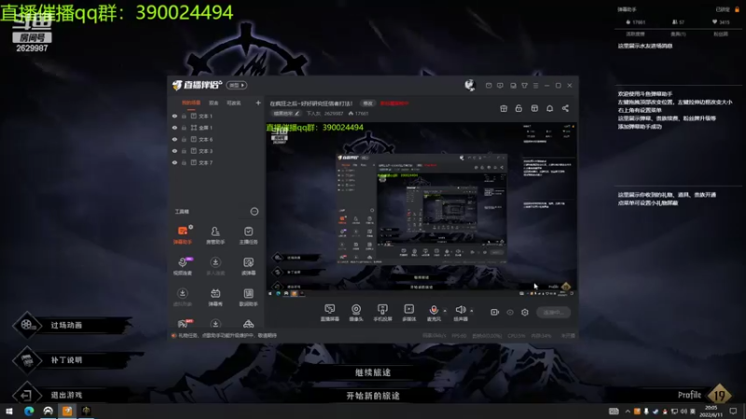
Task: Click the share icon beside the bell
Action: (x=565, y=108)
